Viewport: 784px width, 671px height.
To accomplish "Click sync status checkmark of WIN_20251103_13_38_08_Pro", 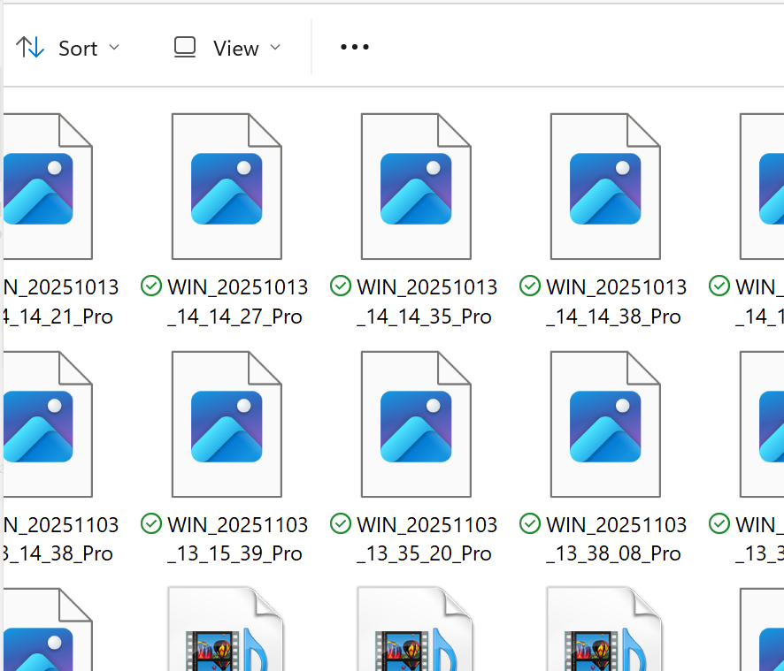I will pyautogui.click(x=530, y=523).
